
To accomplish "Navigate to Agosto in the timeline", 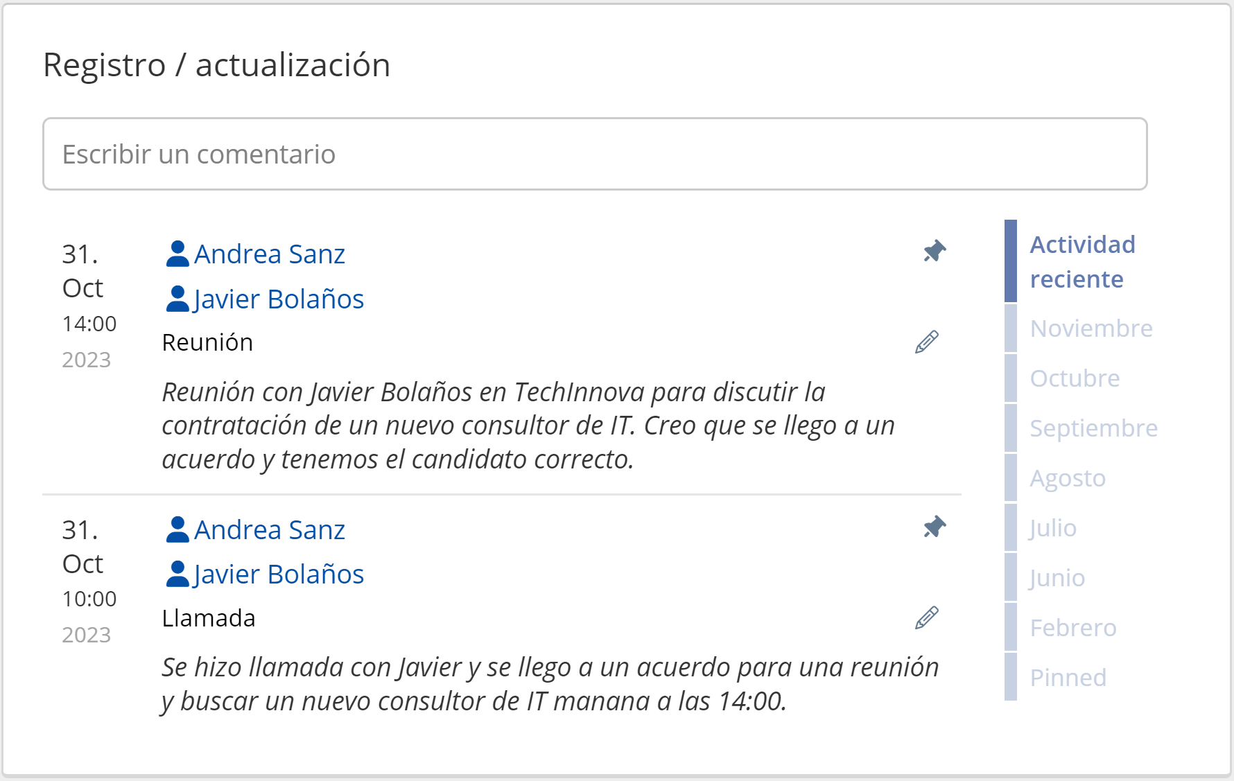I will pos(1067,478).
